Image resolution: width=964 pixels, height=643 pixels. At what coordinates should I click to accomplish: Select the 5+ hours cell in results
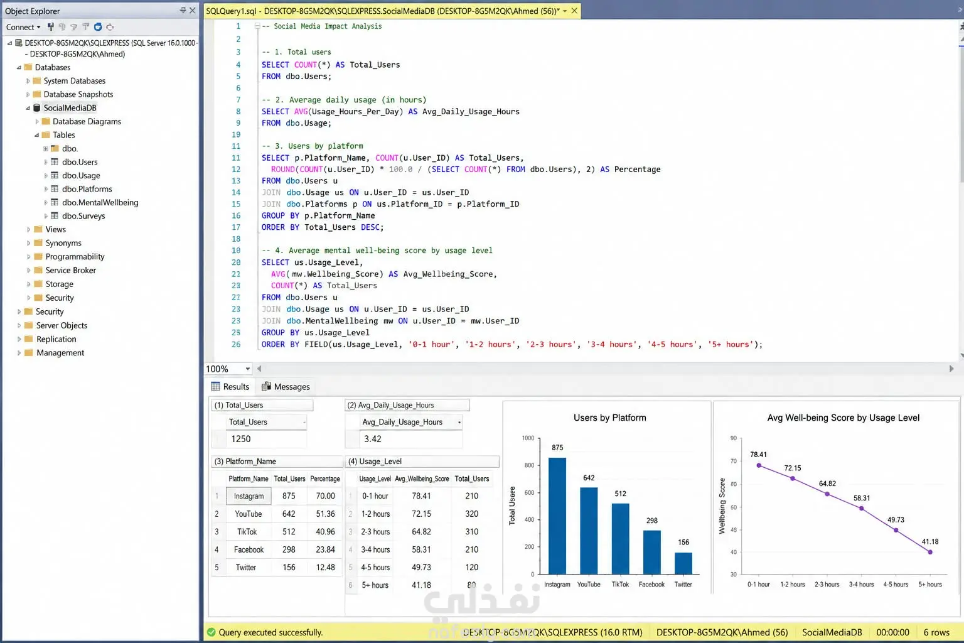[375, 585]
